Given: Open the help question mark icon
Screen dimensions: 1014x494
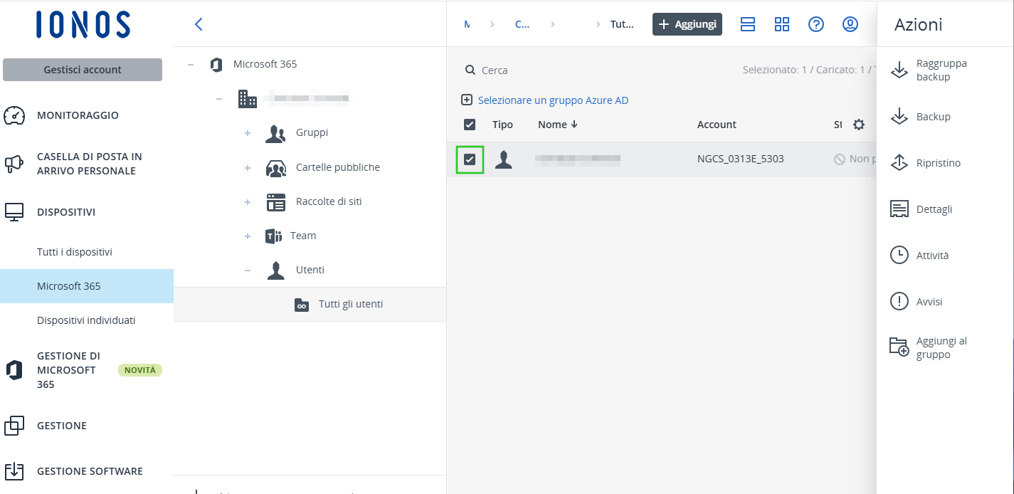Looking at the screenshot, I should point(816,24).
